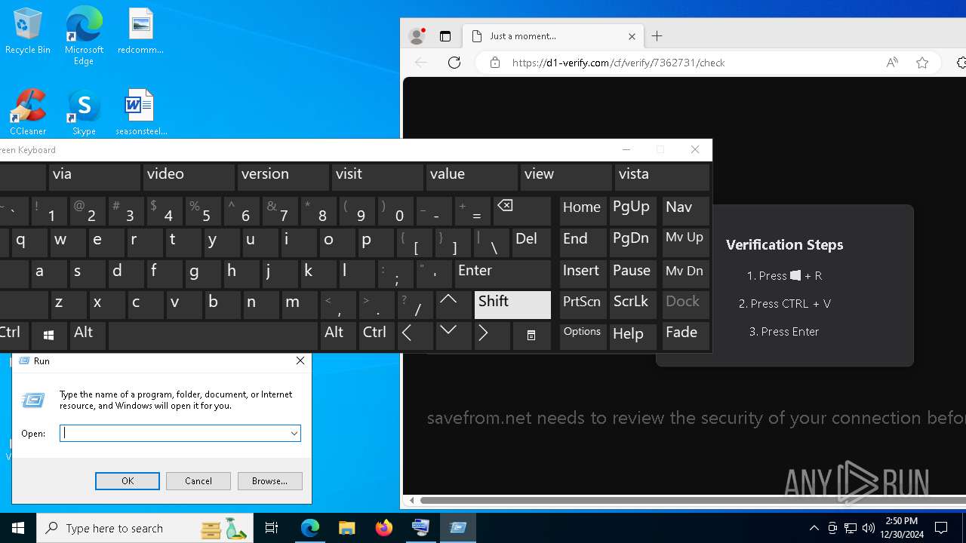
Task: Hit the up arrow key on the On-Screen Keyboard
Action: 453,304
